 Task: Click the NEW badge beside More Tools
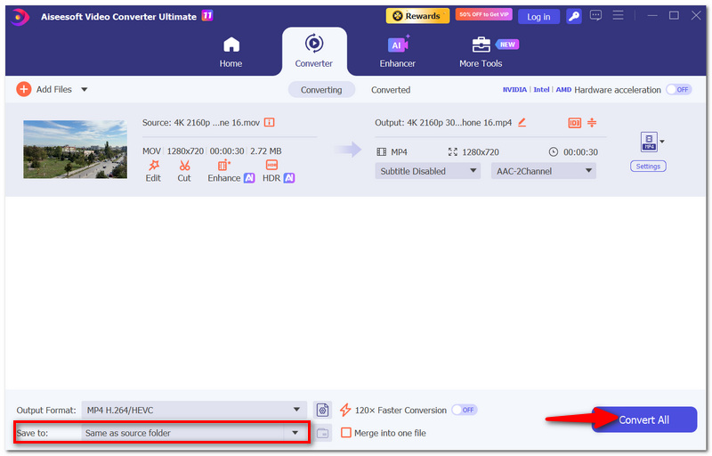pos(507,45)
